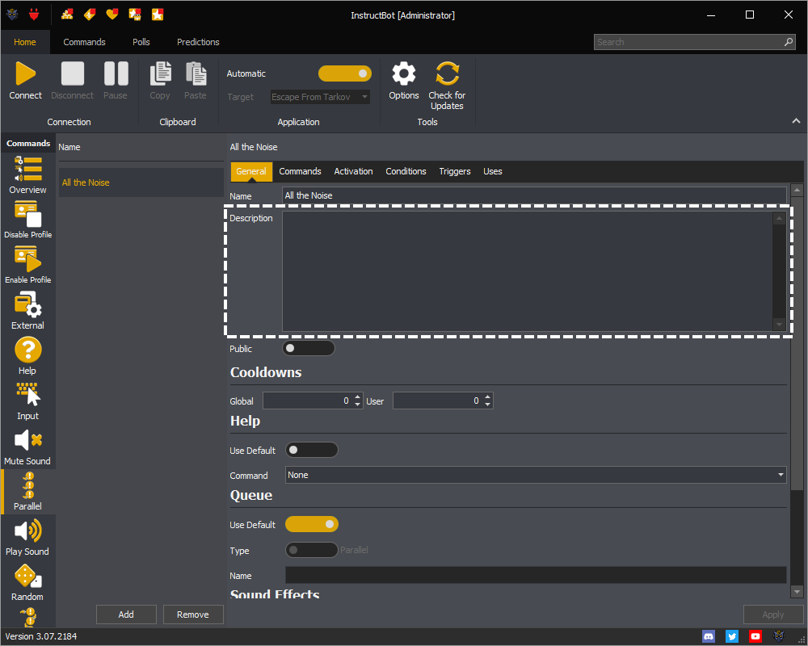Click the Apply button
The height and width of the screenshot is (646, 808).
click(773, 615)
